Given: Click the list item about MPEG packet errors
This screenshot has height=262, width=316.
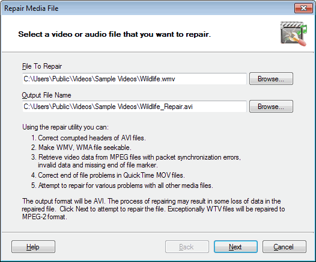Looking at the screenshot, I should tap(136, 161).
